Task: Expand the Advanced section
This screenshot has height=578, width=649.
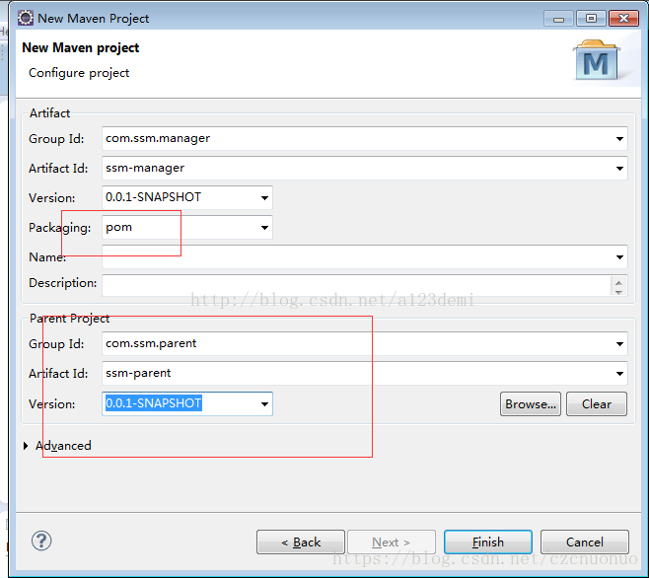Action: tap(26, 446)
